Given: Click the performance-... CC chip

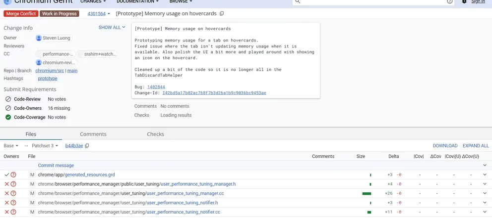Looking at the screenshot, I should coord(56,54).
